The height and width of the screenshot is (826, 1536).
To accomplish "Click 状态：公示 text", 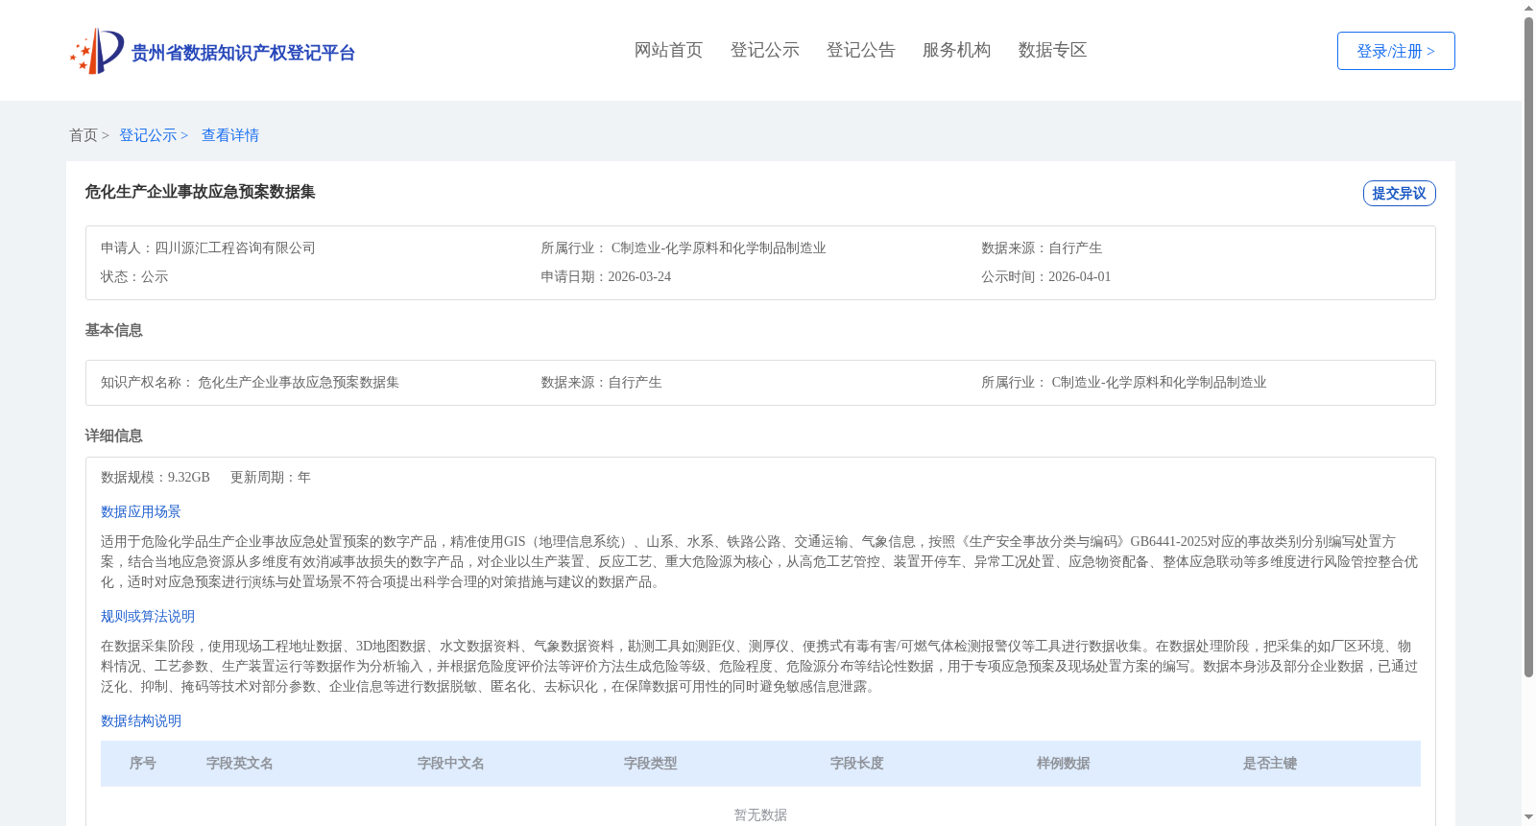I will pyautogui.click(x=134, y=277).
